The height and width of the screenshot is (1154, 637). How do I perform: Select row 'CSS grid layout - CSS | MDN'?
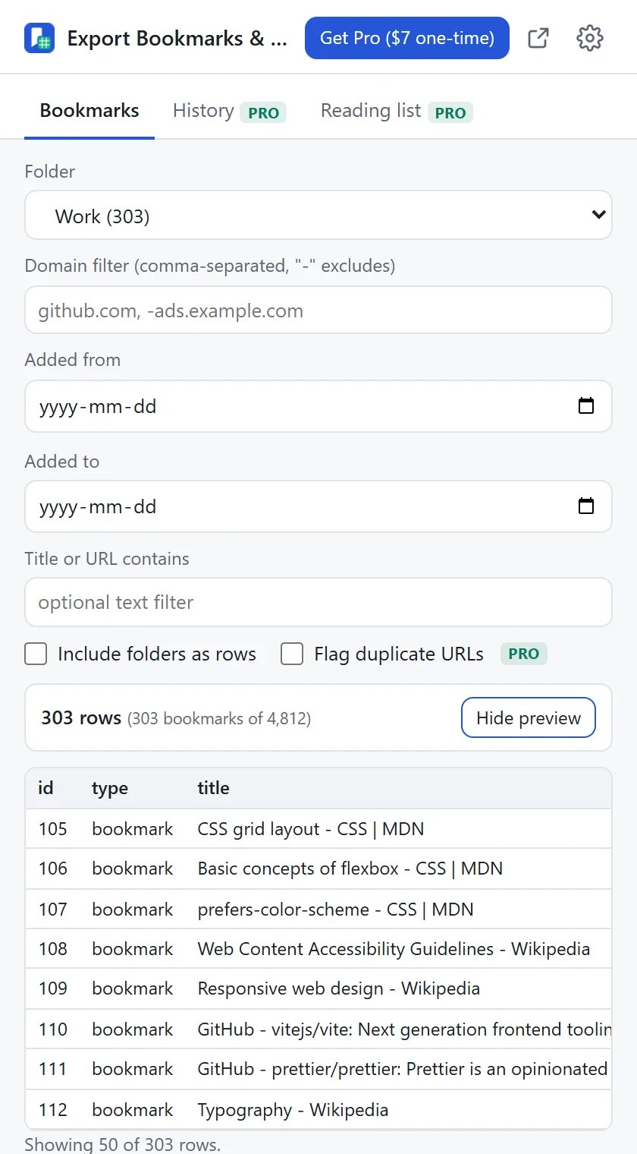pyautogui.click(x=318, y=828)
